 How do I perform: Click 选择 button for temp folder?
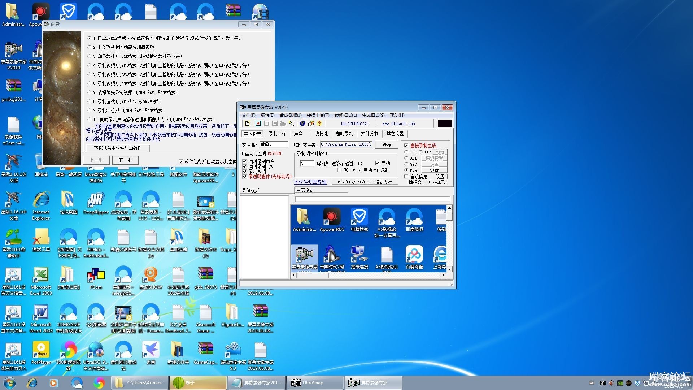point(387,145)
